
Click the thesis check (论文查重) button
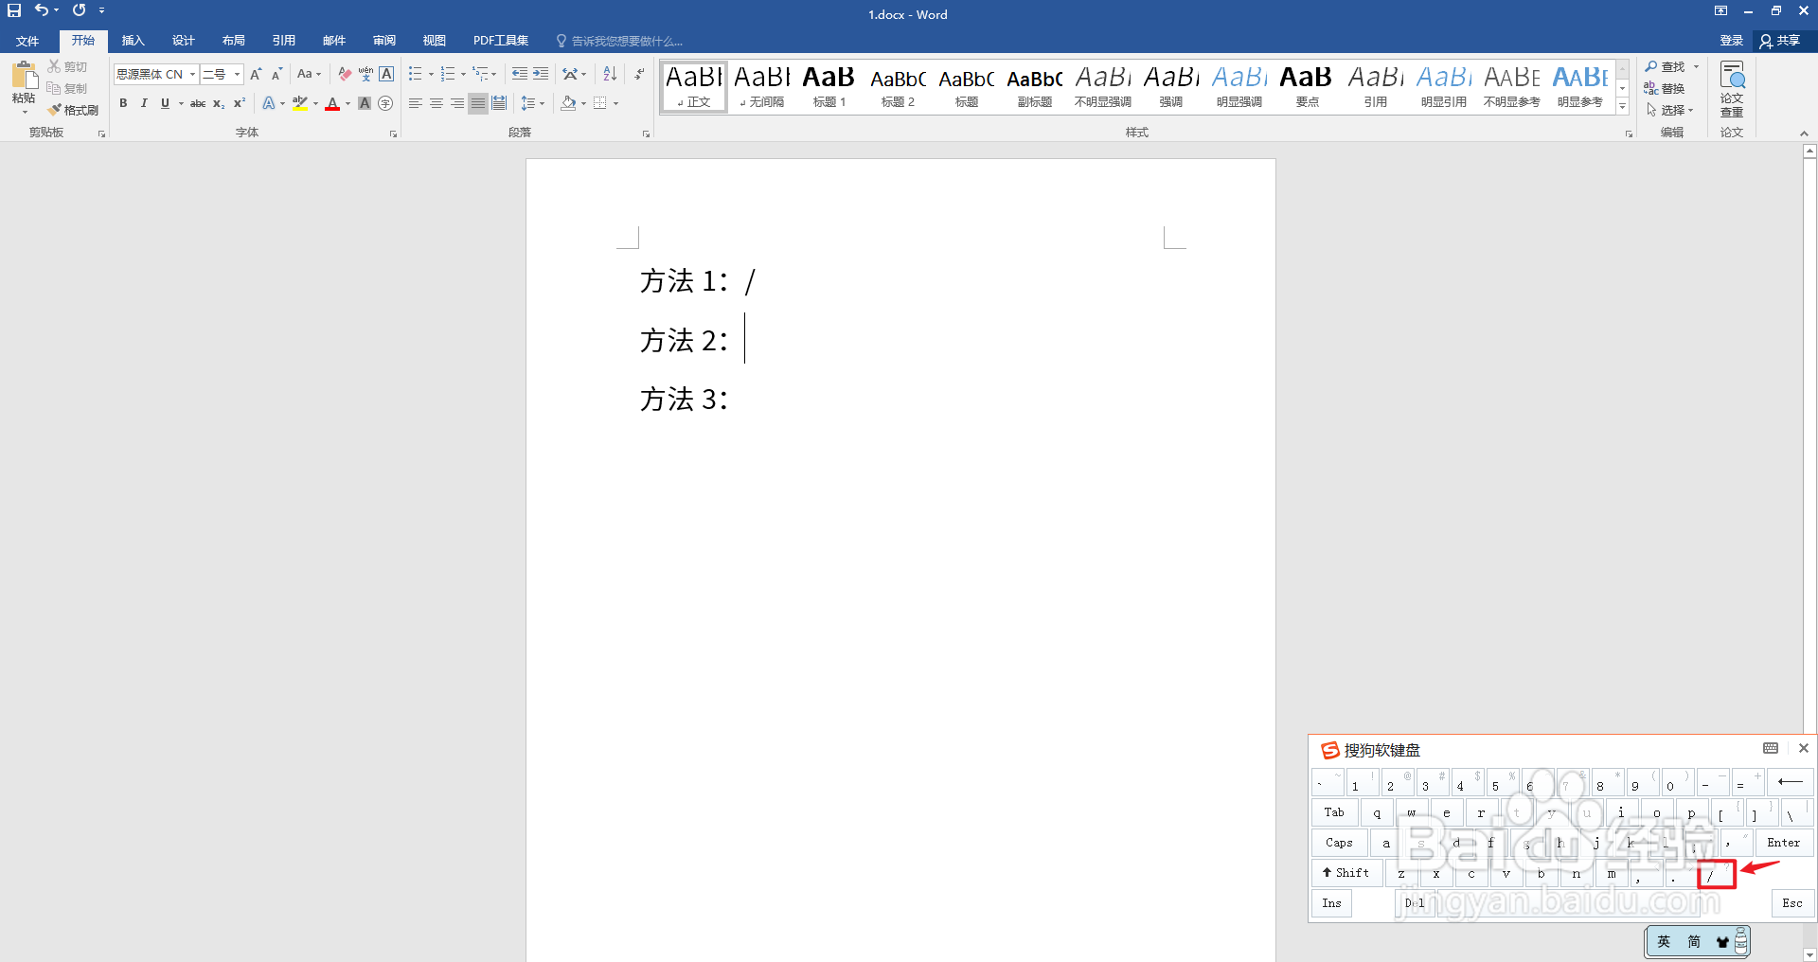(1732, 89)
